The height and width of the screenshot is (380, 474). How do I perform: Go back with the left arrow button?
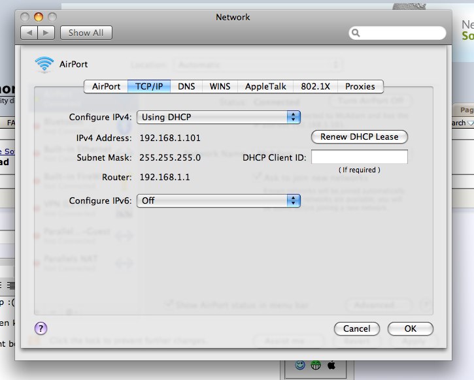click(x=29, y=33)
